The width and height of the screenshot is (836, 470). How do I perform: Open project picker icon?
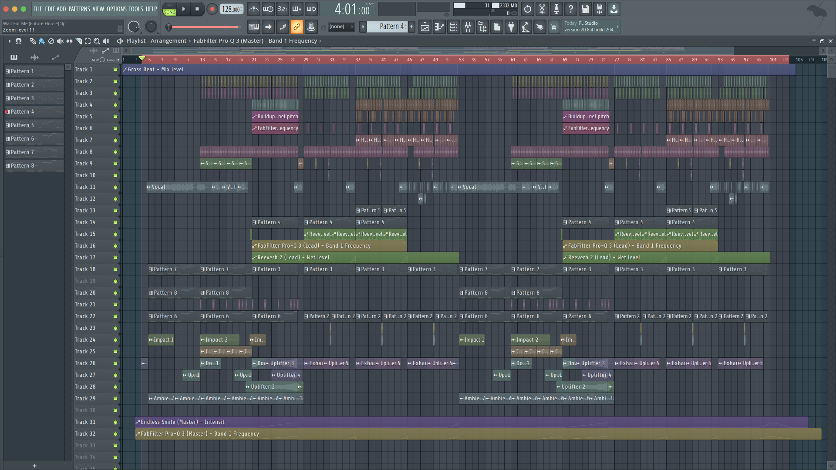[x=497, y=27]
